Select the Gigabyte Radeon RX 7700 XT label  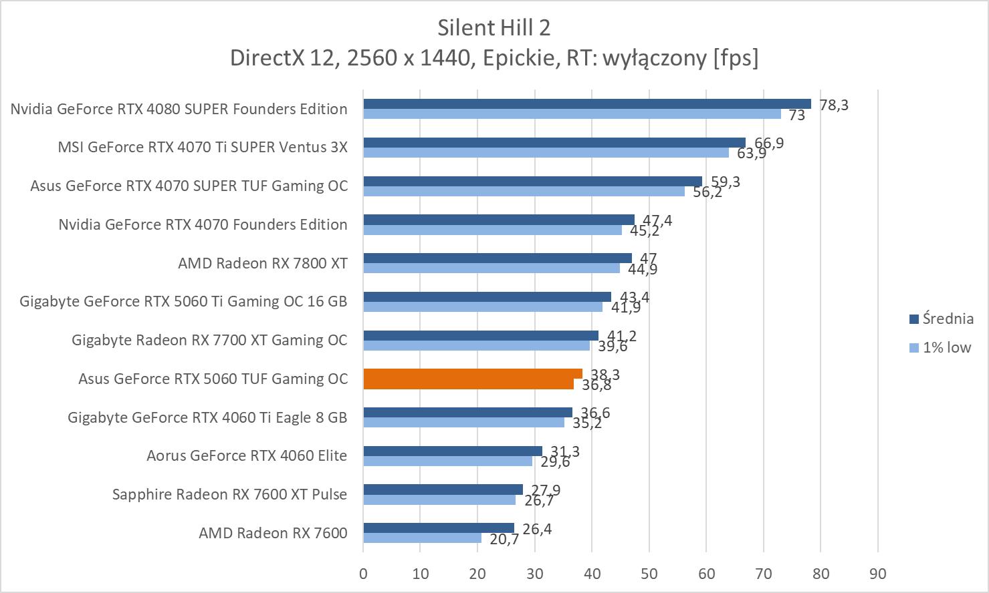pyautogui.click(x=209, y=340)
